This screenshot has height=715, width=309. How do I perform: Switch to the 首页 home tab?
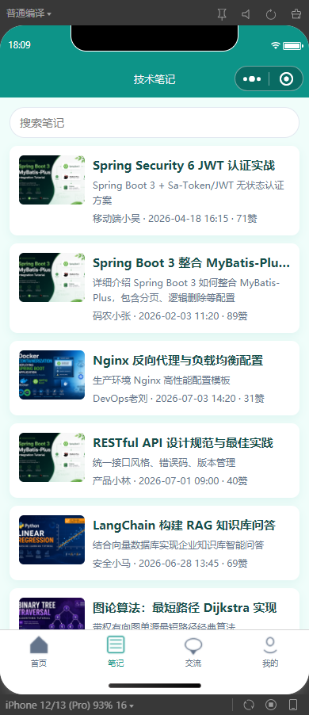tap(39, 652)
